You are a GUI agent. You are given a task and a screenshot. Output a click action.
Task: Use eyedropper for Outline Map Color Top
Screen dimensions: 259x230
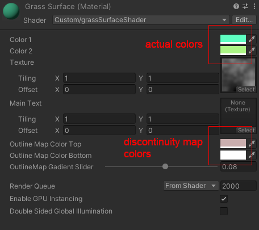coord(252,144)
